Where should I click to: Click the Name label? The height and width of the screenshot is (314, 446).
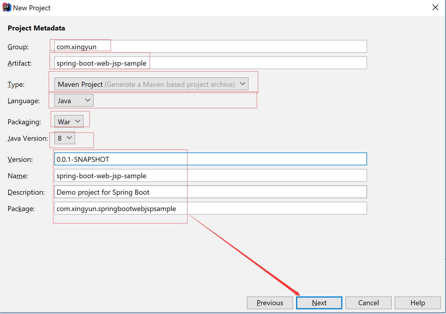18,176
